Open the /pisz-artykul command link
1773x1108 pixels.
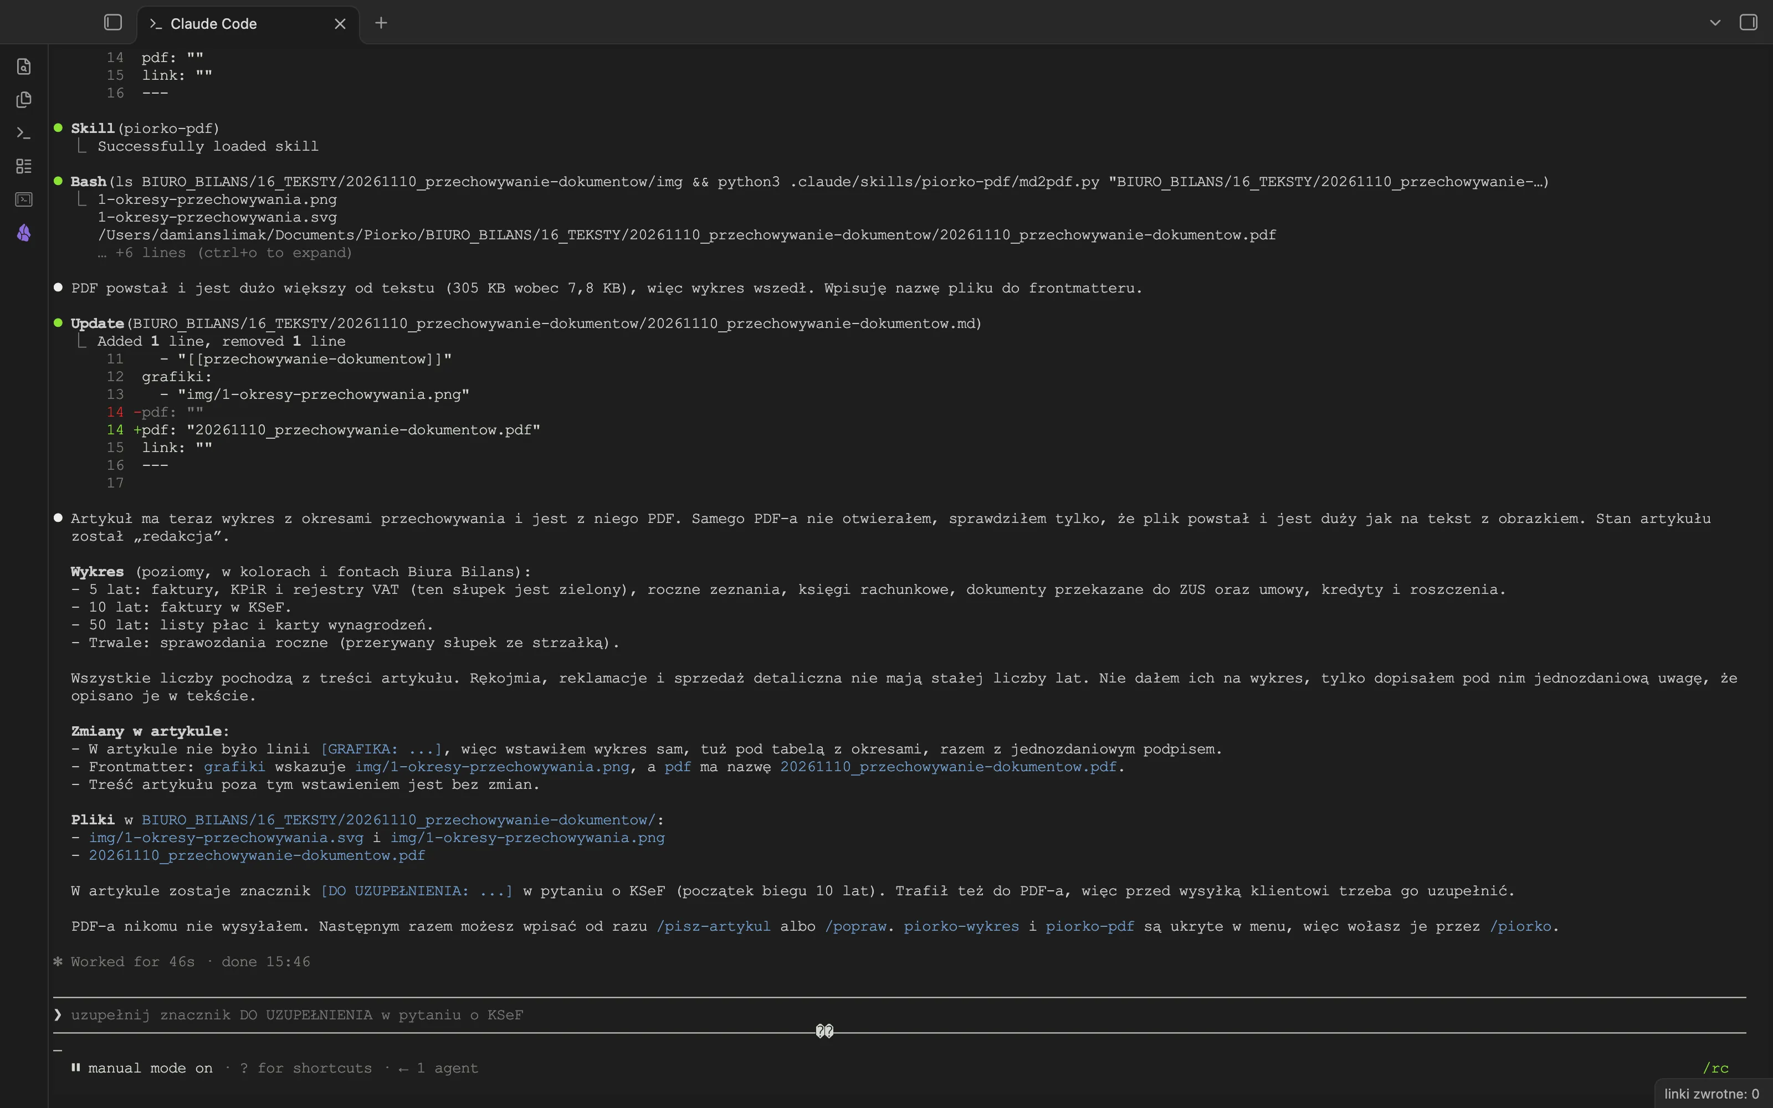pyautogui.click(x=714, y=926)
